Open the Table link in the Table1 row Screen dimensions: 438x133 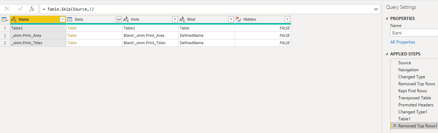(x=72, y=28)
